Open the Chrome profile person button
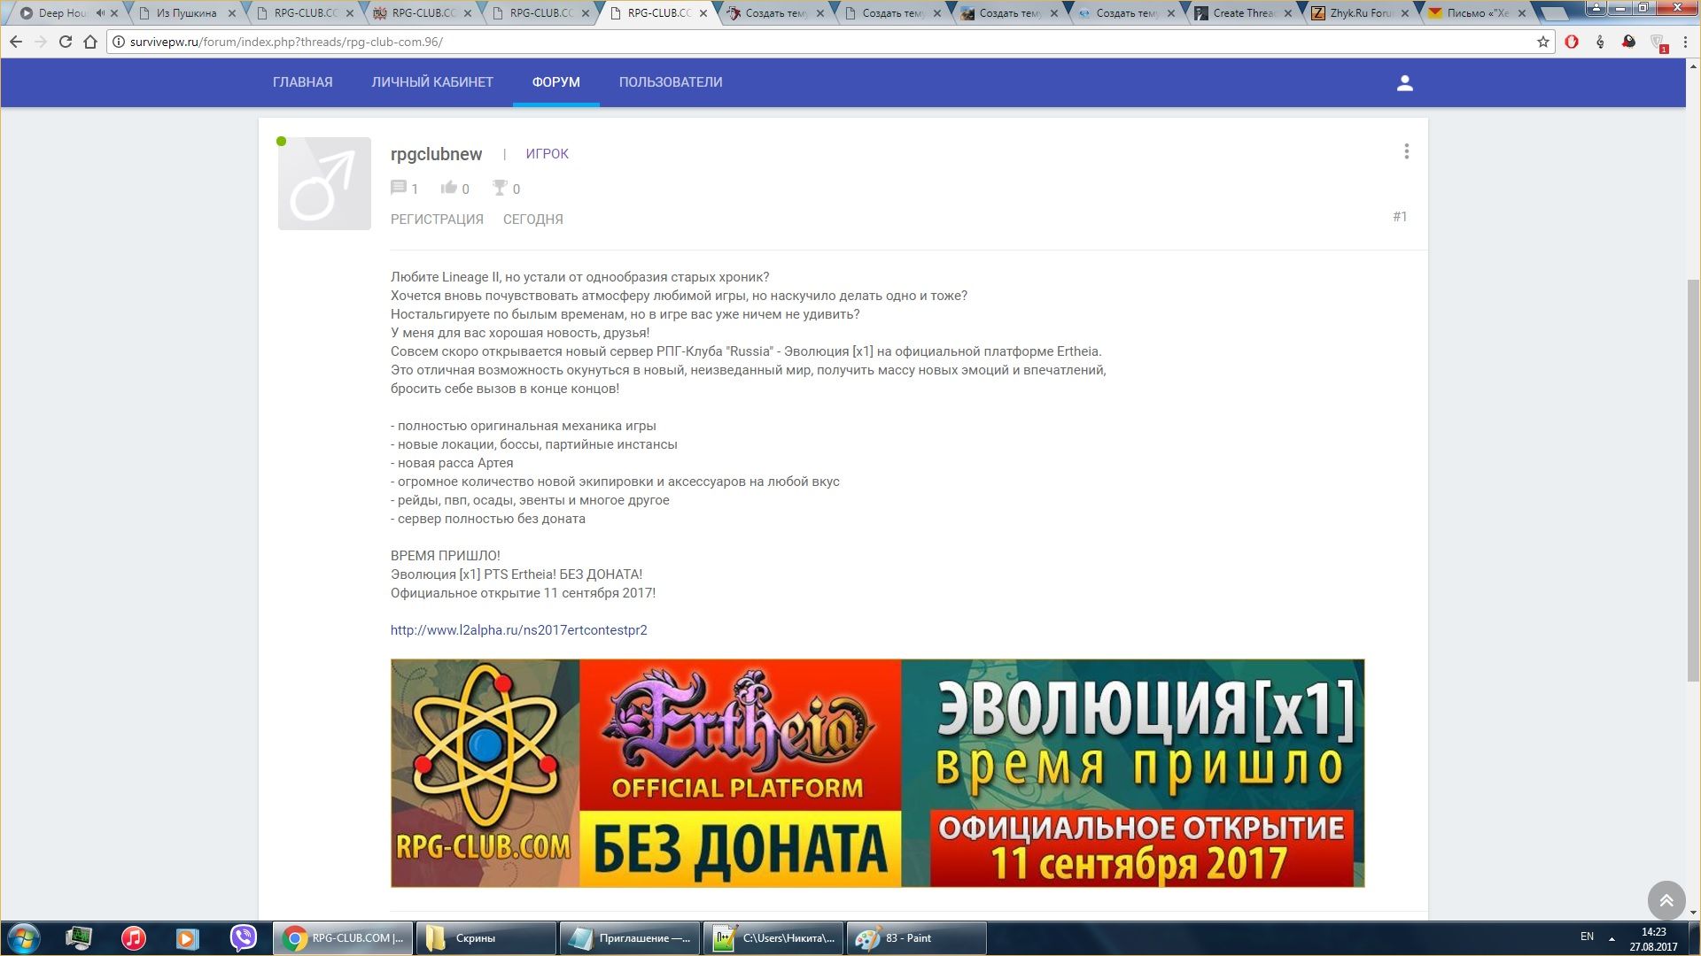Viewport: 1701px width, 956px height. point(1595,7)
